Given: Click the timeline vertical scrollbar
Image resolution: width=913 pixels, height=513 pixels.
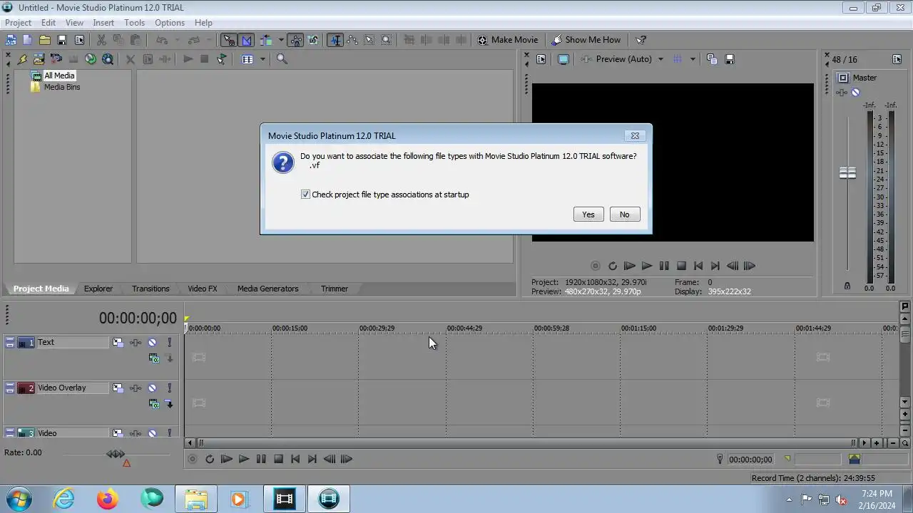Looking at the screenshot, I should point(905,362).
